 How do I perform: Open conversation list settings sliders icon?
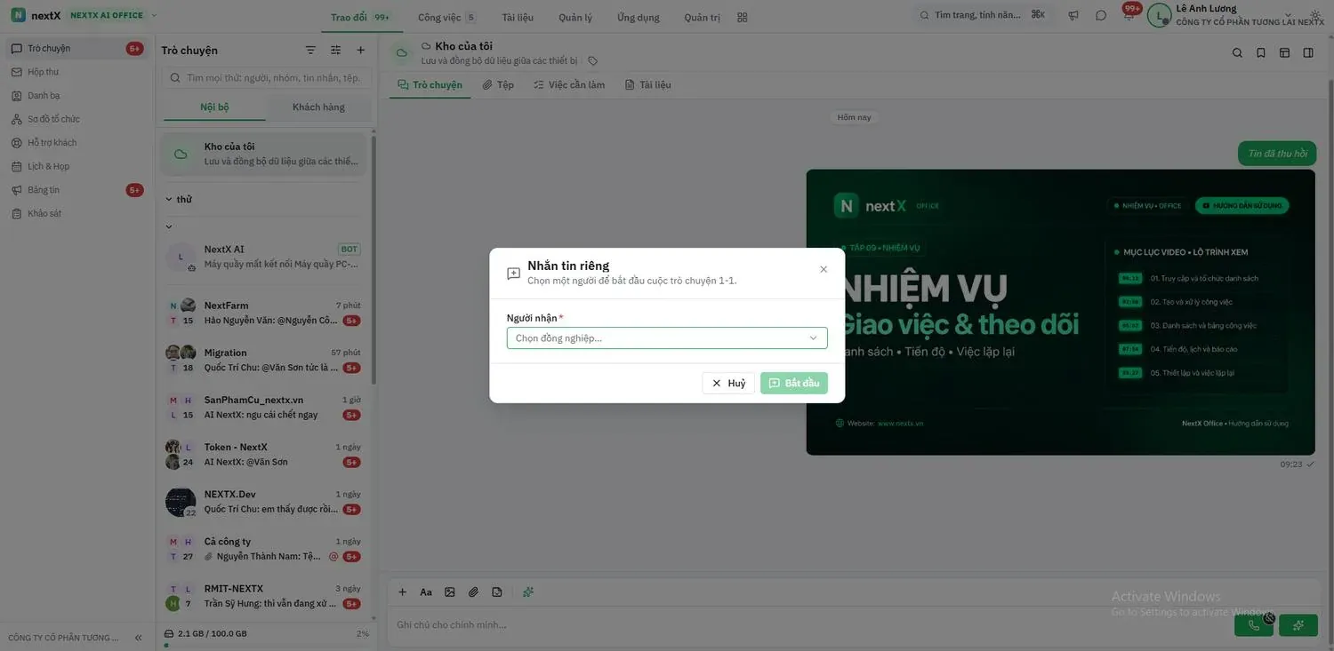(x=335, y=51)
